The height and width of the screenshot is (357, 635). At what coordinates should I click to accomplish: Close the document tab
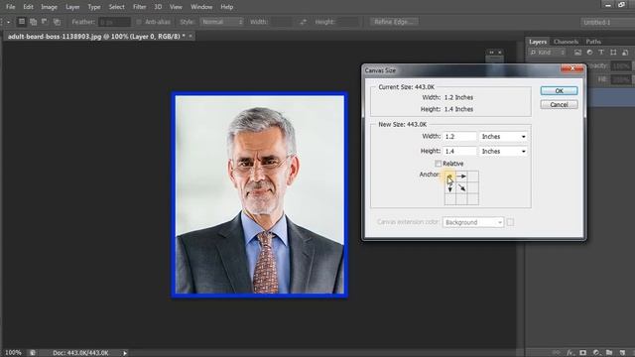[x=190, y=37]
